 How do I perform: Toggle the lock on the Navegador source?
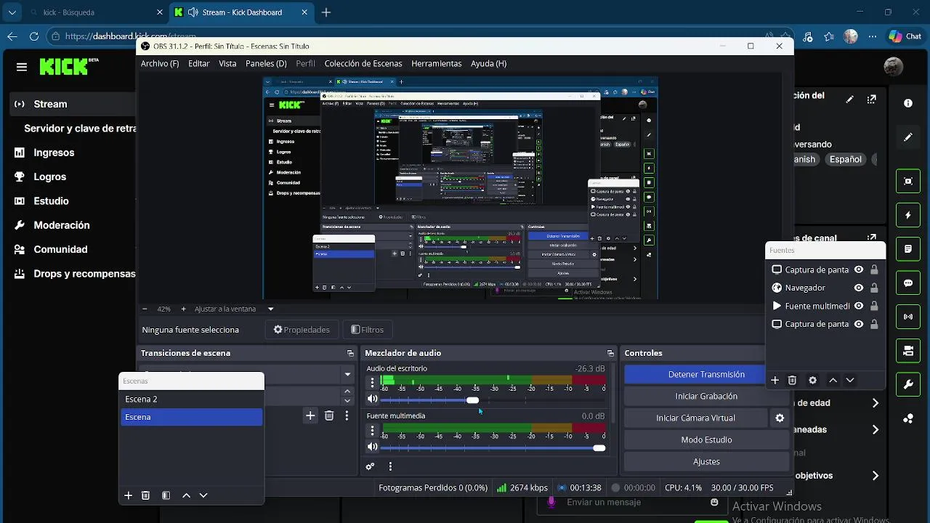coord(874,288)
